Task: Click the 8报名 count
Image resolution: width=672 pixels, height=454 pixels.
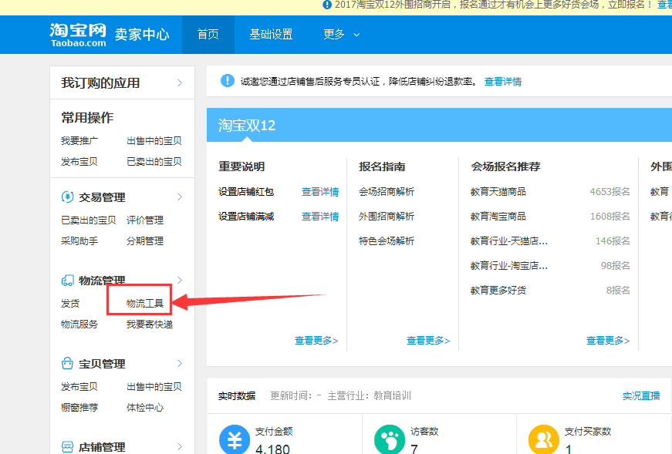Action: pyautogui.click(x=618, y=291)
